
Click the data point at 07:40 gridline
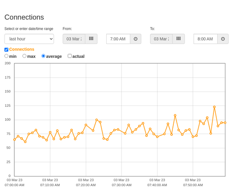157,137
